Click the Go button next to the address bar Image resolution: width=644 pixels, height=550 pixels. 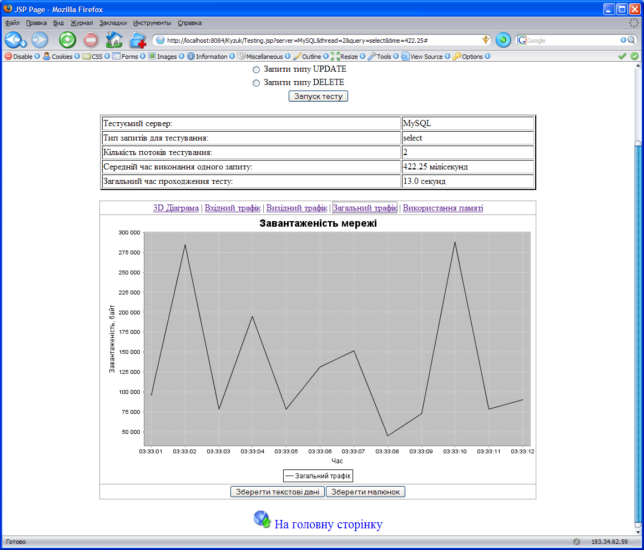503,40
